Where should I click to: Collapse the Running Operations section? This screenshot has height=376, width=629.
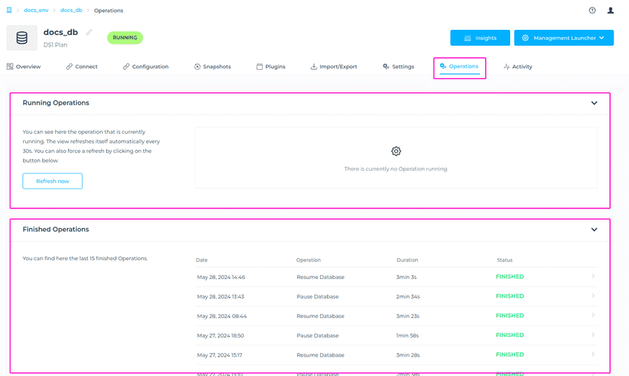click(594, 103)
